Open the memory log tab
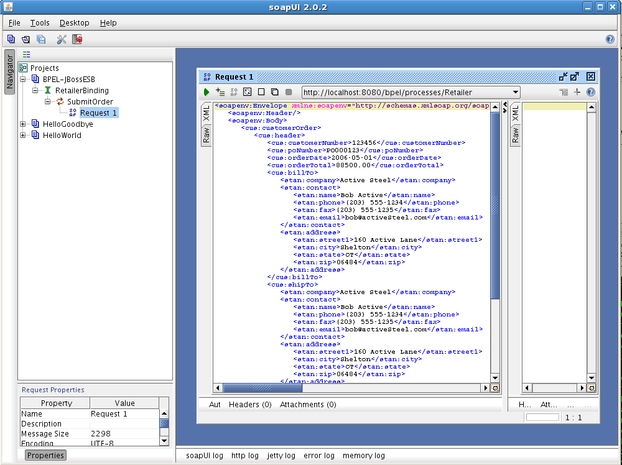Image resolution: width=622 pixels, height=465 pixels. tap(364, 456)
